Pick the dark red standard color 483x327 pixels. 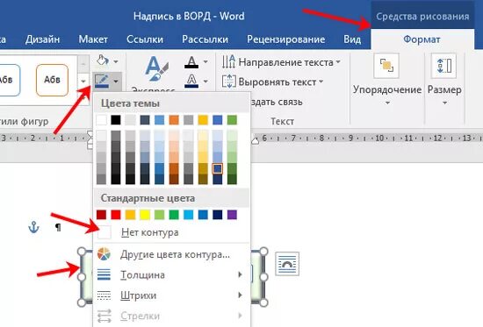101,215
